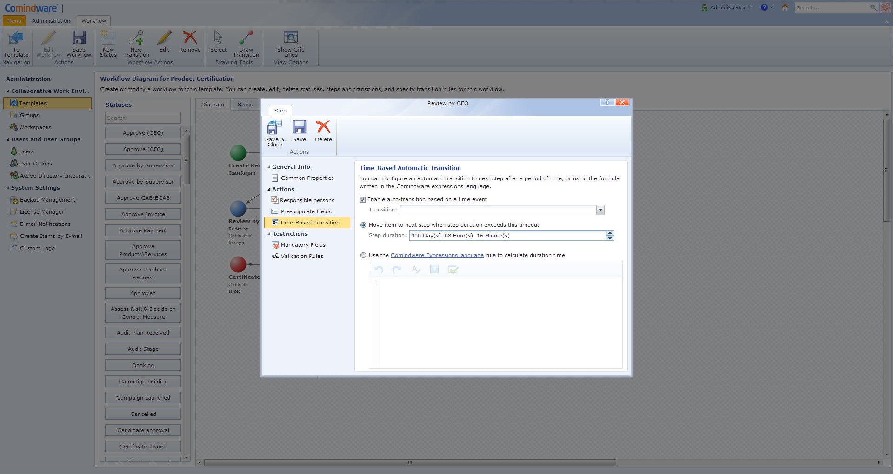
Task: Click the Show Grid Lines icon
Action: tap(291, 39)
